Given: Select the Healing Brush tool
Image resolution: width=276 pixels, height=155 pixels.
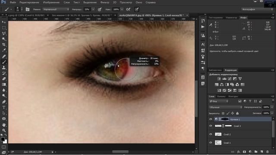Looking at the screenshot, I should pos(4,56).
